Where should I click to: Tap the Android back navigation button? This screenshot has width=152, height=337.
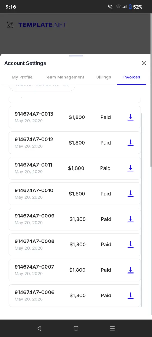39,328
